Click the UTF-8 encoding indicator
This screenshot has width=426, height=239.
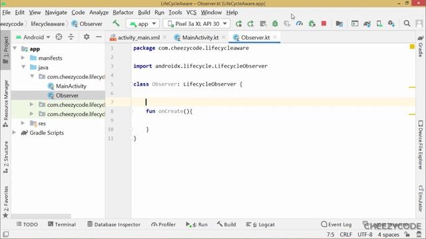coord(365,234)
